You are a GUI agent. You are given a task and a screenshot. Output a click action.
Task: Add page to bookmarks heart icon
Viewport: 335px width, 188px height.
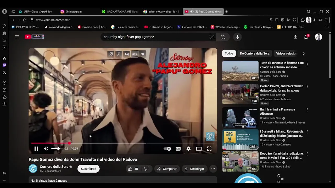pos(294,20)
